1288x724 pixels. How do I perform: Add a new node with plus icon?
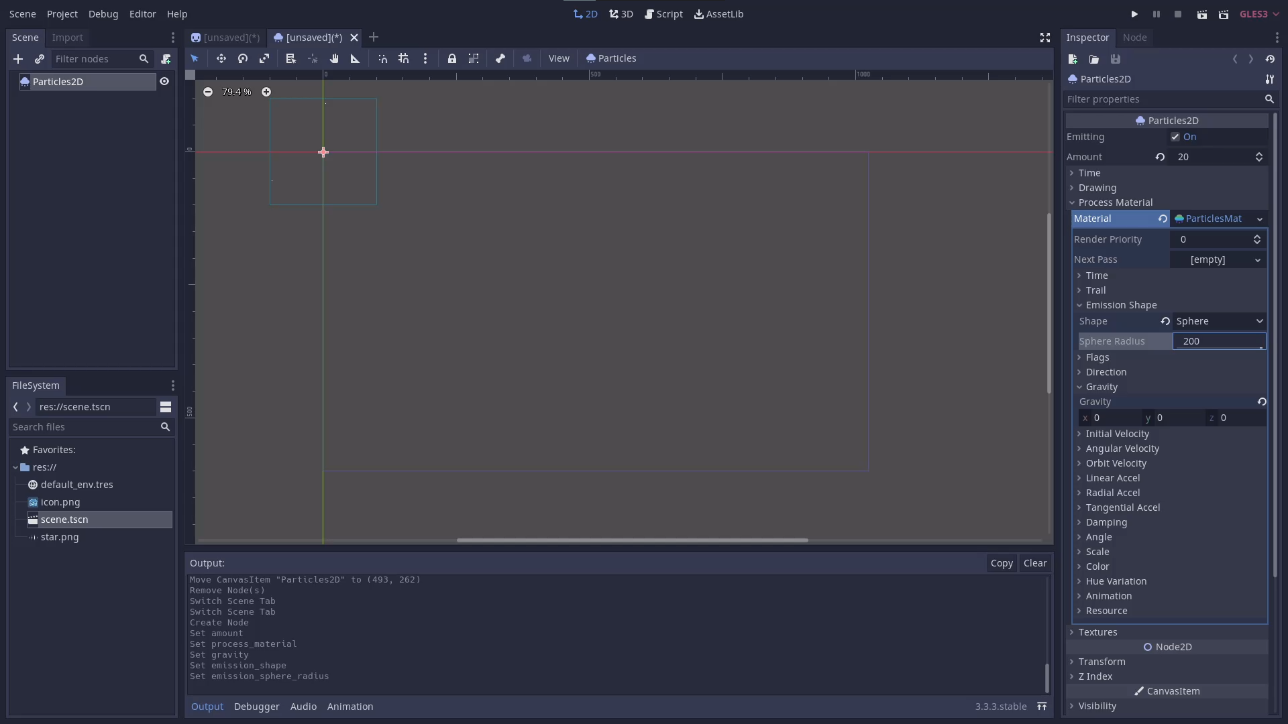[18, 59]
